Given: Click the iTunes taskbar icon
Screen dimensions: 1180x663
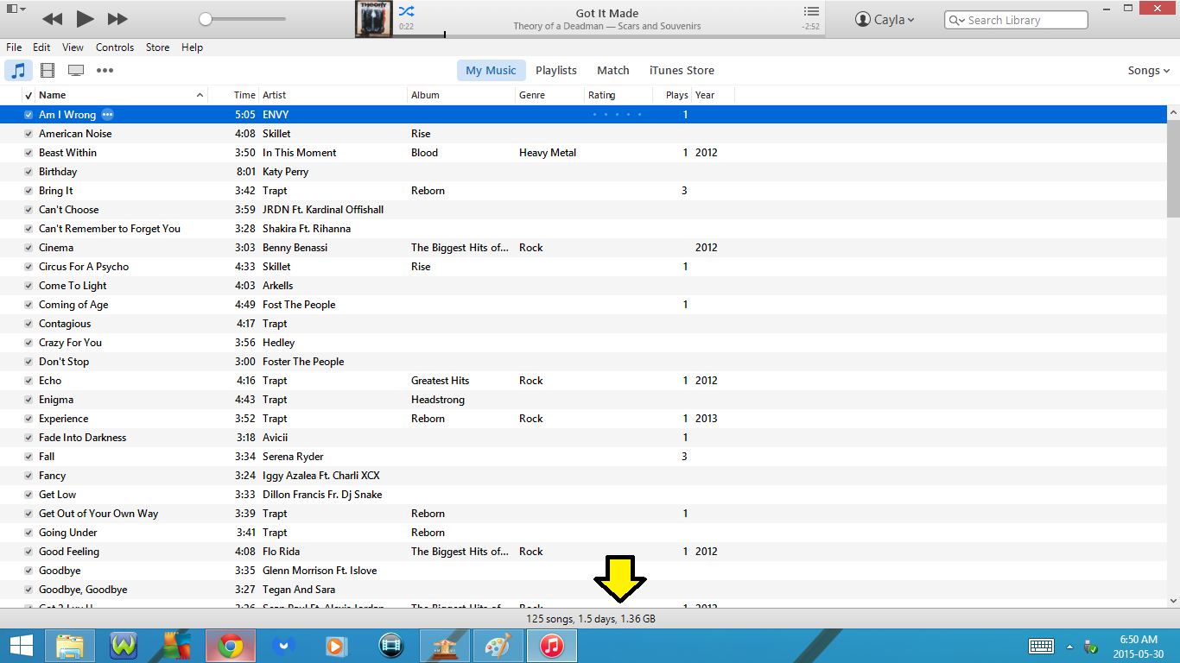Looking at the screenshot, I should coord(552,646).
